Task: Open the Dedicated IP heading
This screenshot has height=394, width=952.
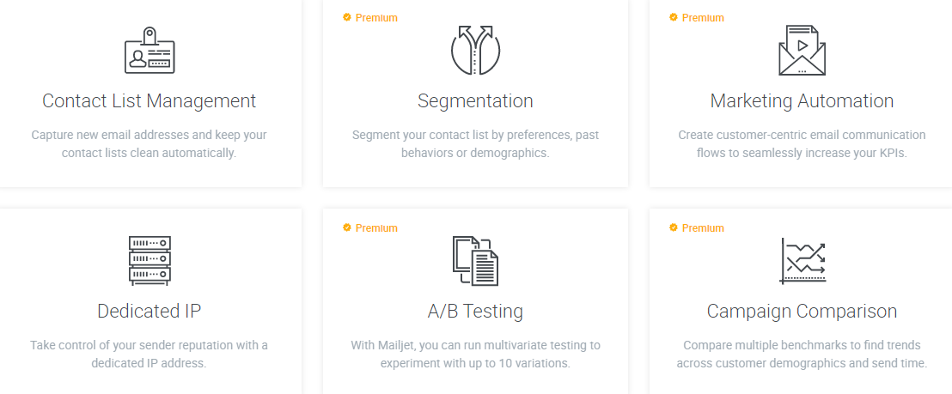Action: (150, 311)
